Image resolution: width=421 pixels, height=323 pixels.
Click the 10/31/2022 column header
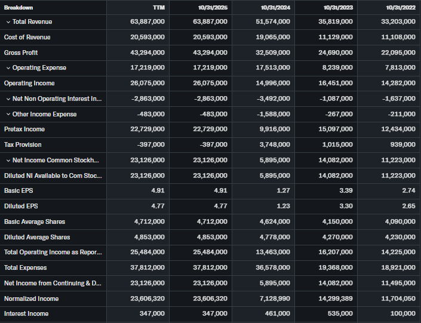pyautogui.click(x=401, y=7)
